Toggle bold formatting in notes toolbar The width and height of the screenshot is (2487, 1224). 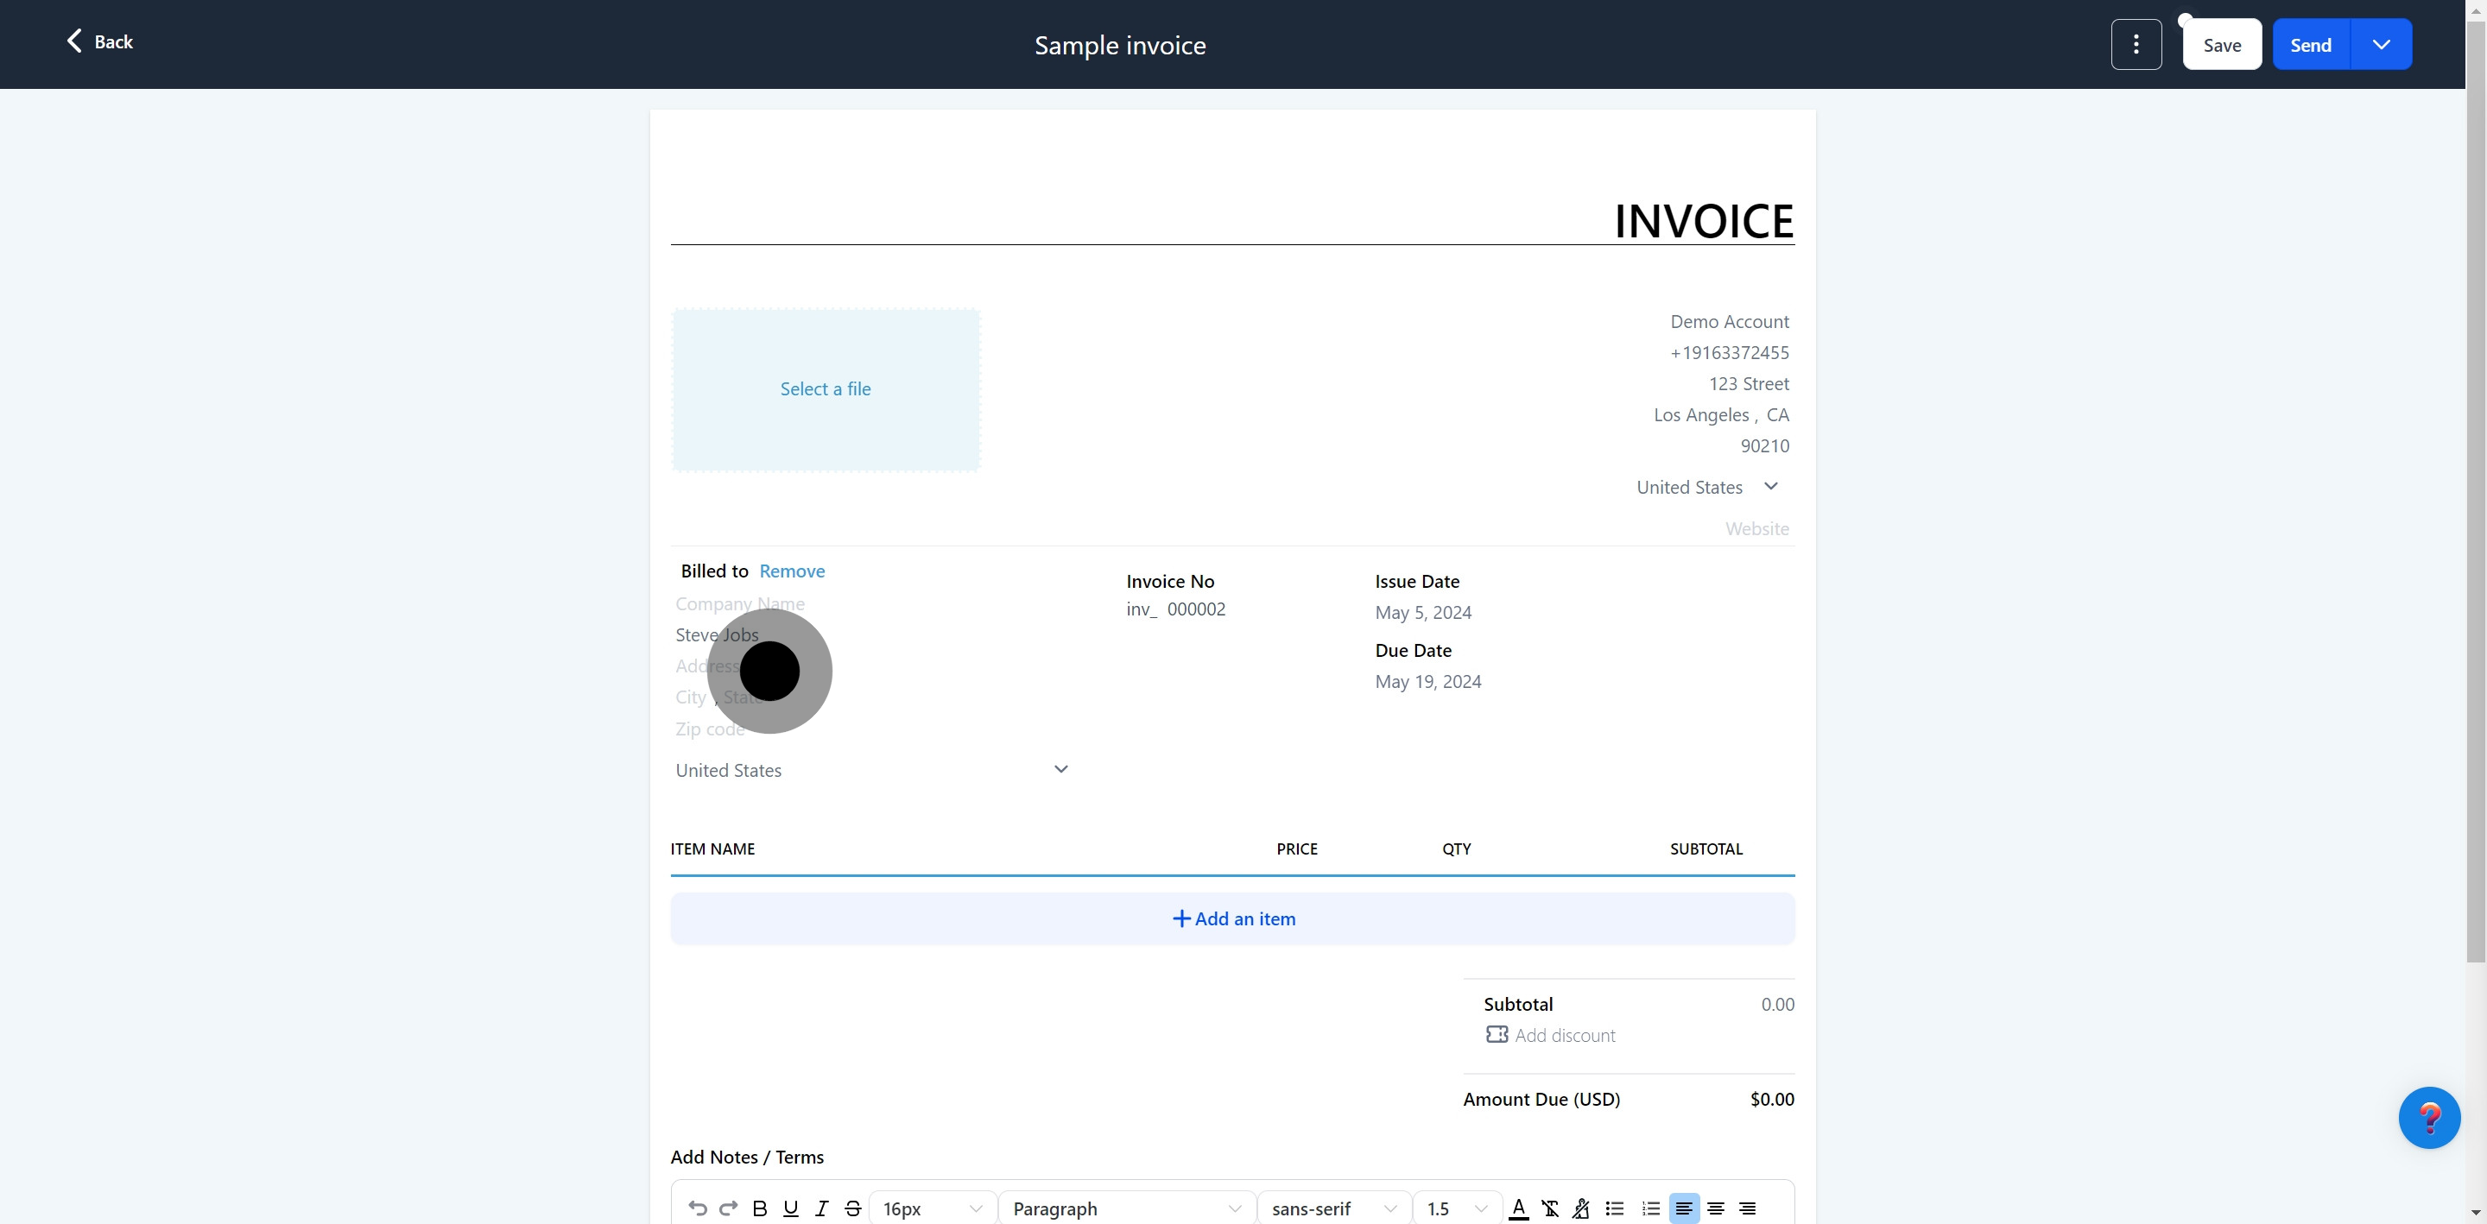[760, 1208]
